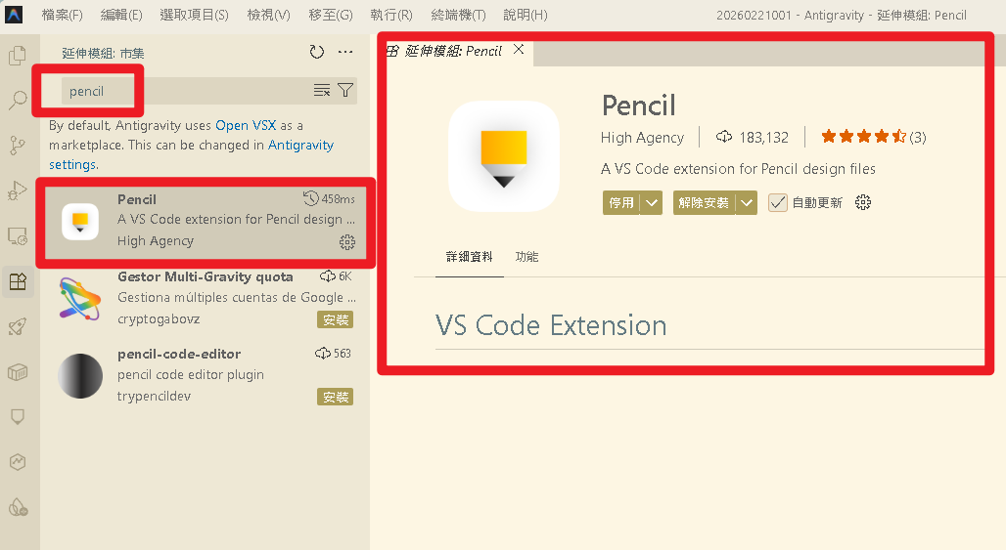Open the 終端機(T) menu

point(458,15)
